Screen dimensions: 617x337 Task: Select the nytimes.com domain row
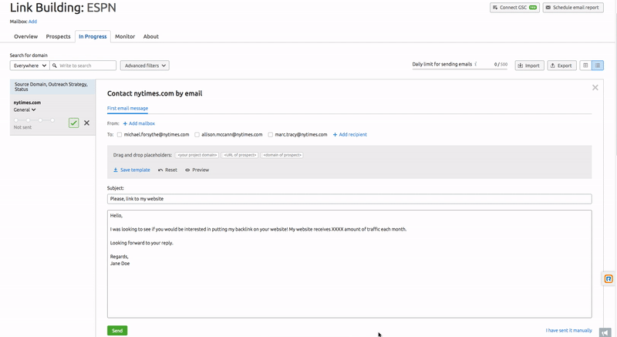coord(52,115)
